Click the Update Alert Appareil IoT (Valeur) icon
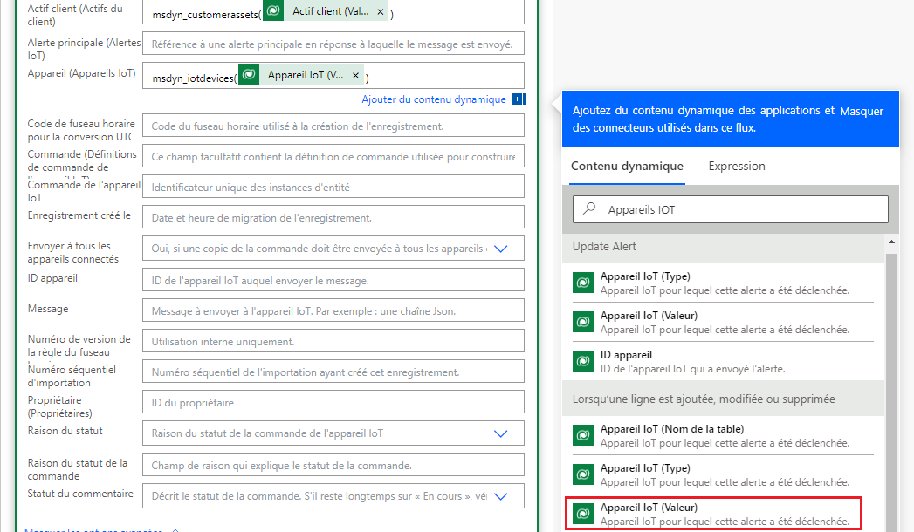The width and height of the screenshot is (914, 532). (x=583, y=322)
